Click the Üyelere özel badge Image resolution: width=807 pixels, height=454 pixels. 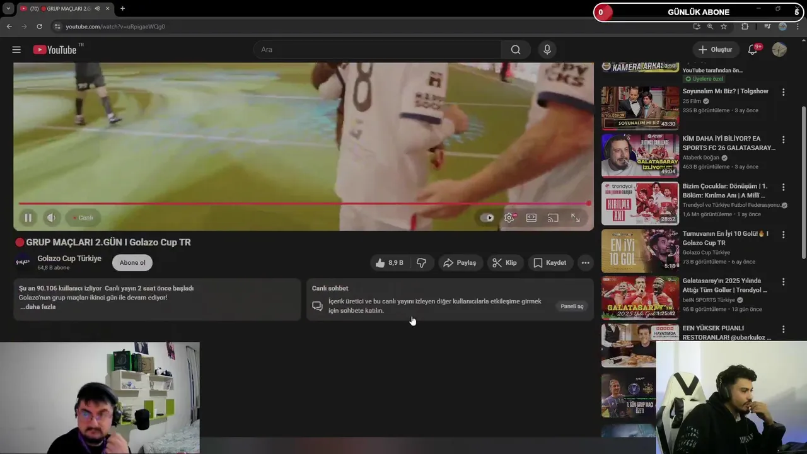(x=705, y=79)
